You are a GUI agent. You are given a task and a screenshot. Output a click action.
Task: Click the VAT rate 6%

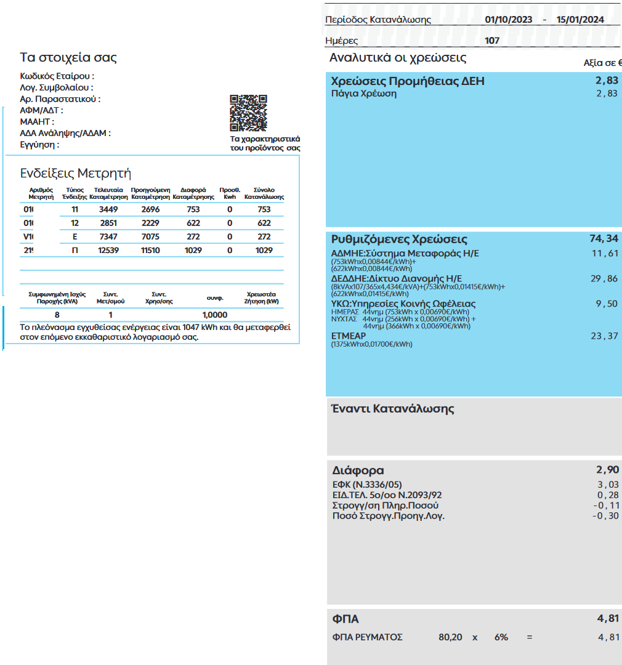tap(501, 637)
